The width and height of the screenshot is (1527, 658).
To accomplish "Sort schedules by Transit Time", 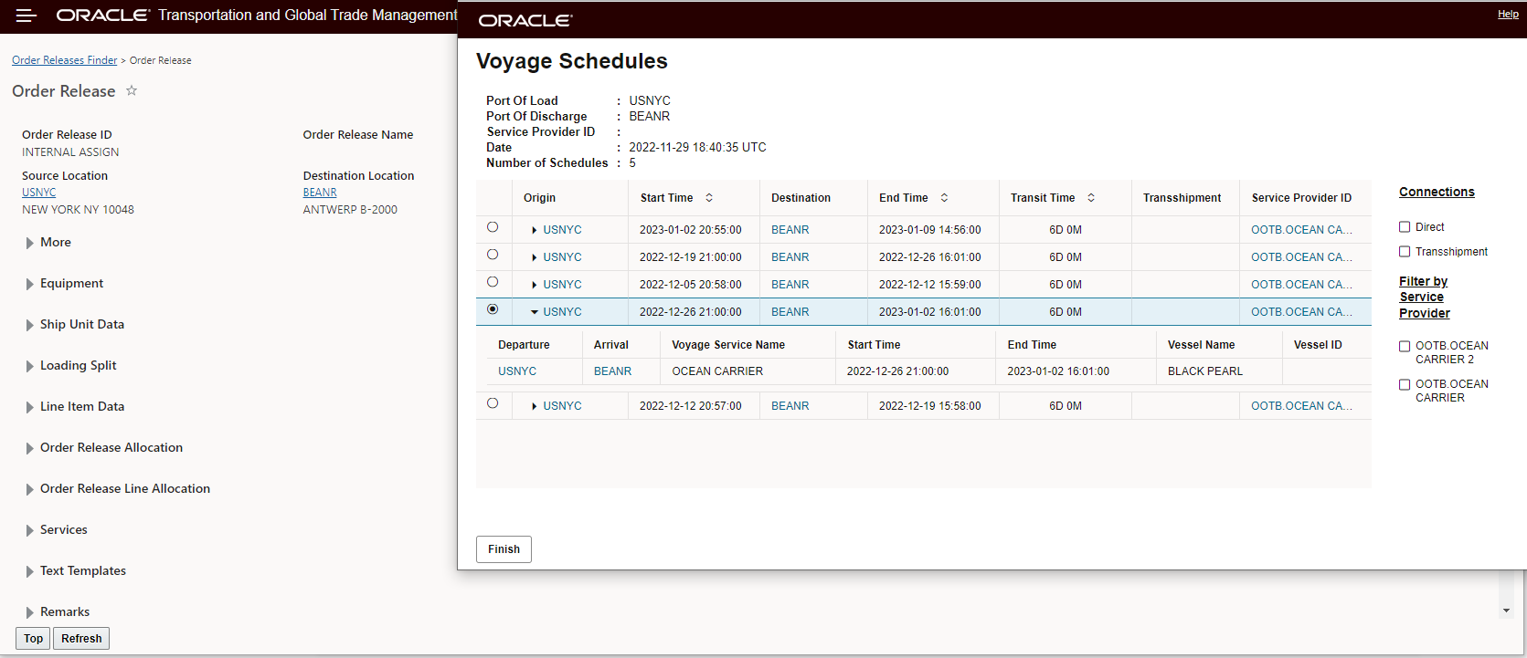I will pos(1091,198).
